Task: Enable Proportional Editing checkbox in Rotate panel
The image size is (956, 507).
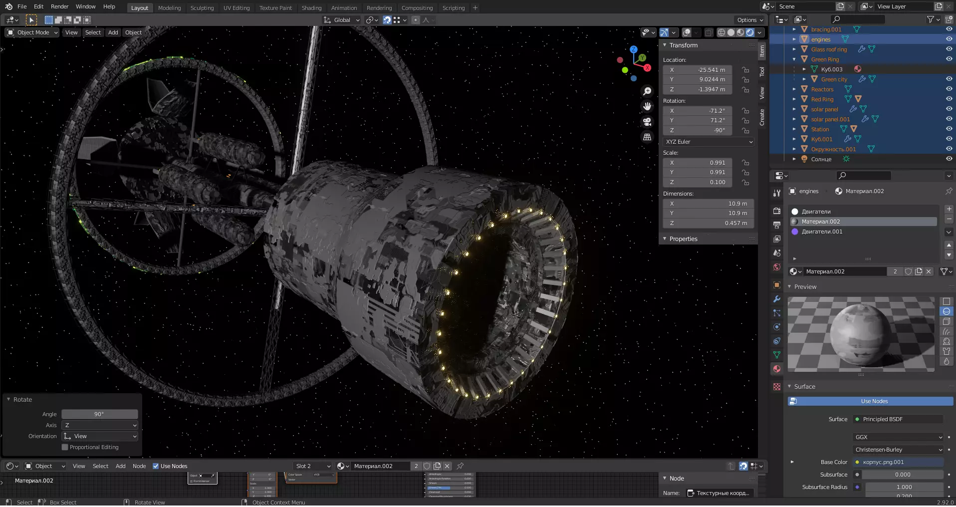Action: point(65,448)
